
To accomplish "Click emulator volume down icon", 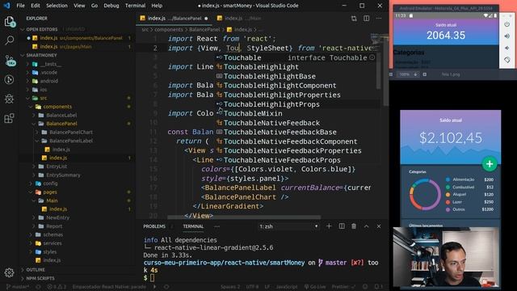I will [507, 48].
